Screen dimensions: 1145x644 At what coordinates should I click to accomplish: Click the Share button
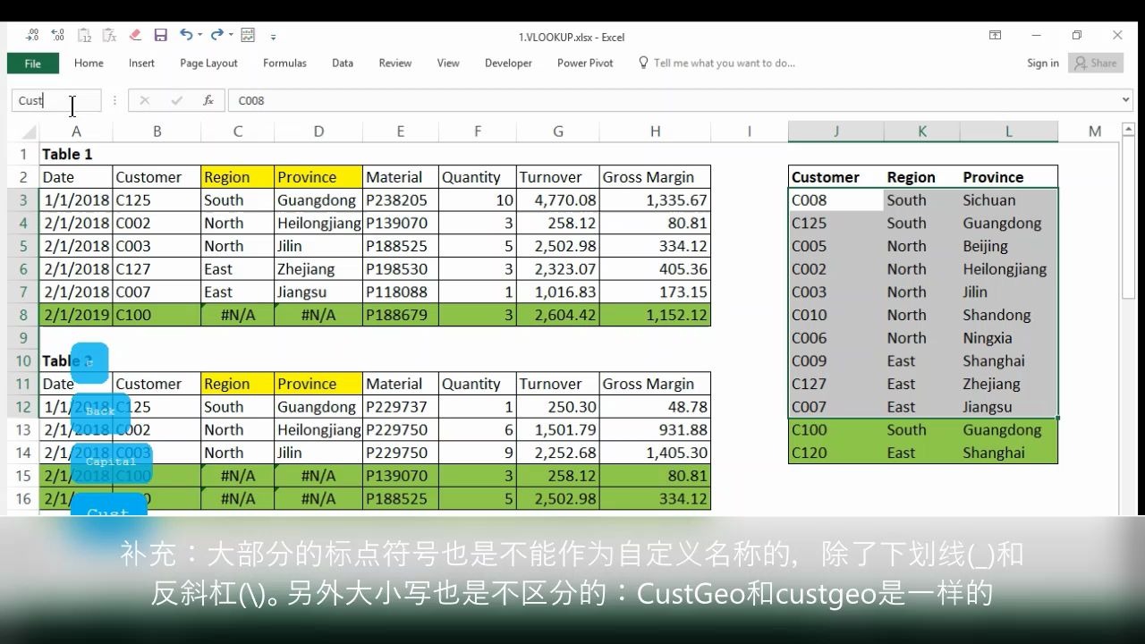[1095, 63]
